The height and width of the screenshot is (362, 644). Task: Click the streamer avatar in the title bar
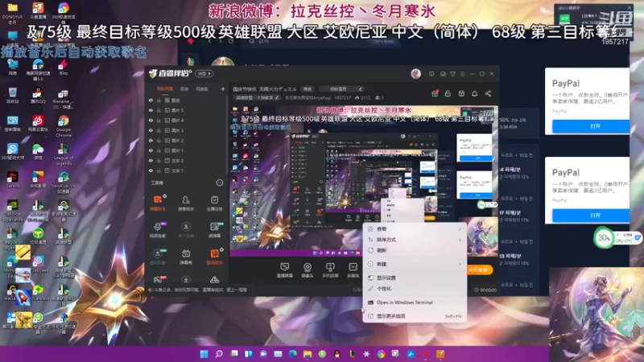(415, 74)
